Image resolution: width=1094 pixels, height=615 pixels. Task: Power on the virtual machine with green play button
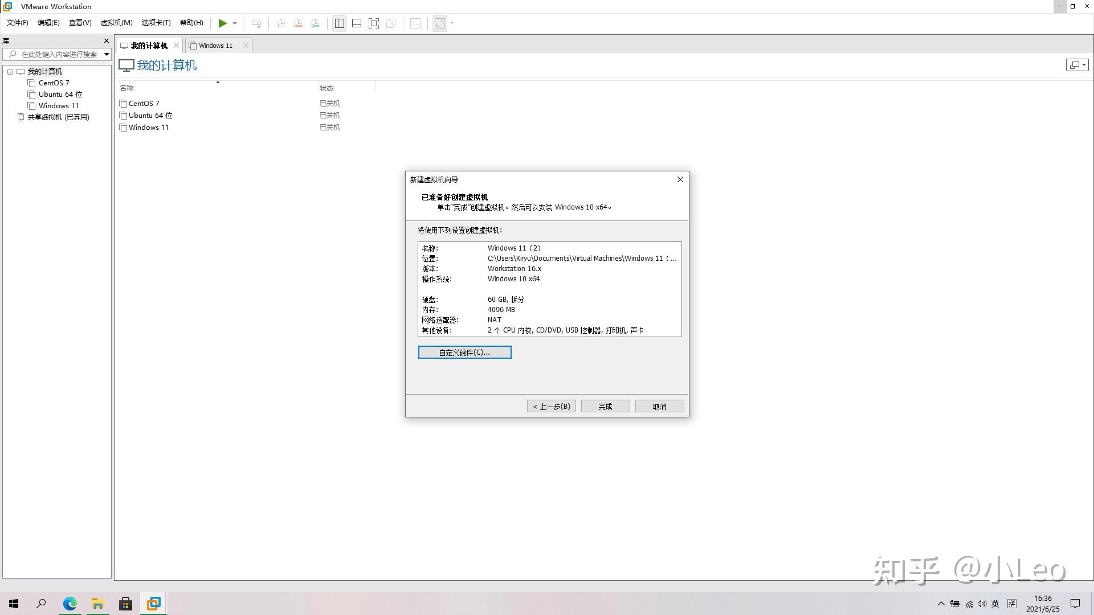coord(223,23)
